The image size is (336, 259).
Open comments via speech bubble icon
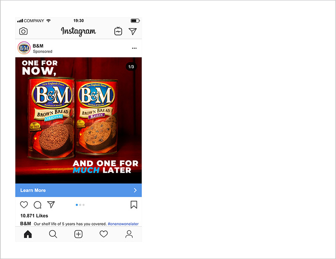pos(37,205)
